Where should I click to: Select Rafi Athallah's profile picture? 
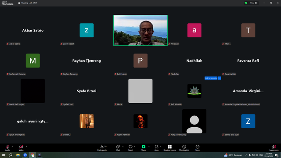pyautogui.click(x=194, y=91)
